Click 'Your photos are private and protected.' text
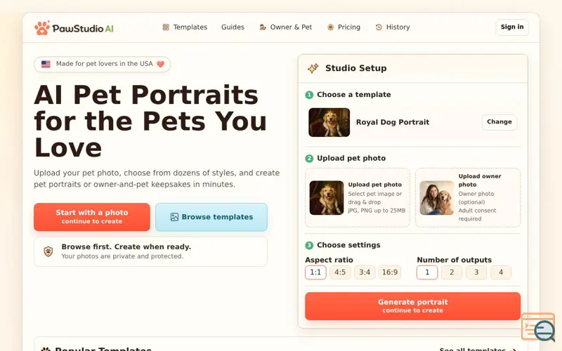 click(x=122, y=256)
